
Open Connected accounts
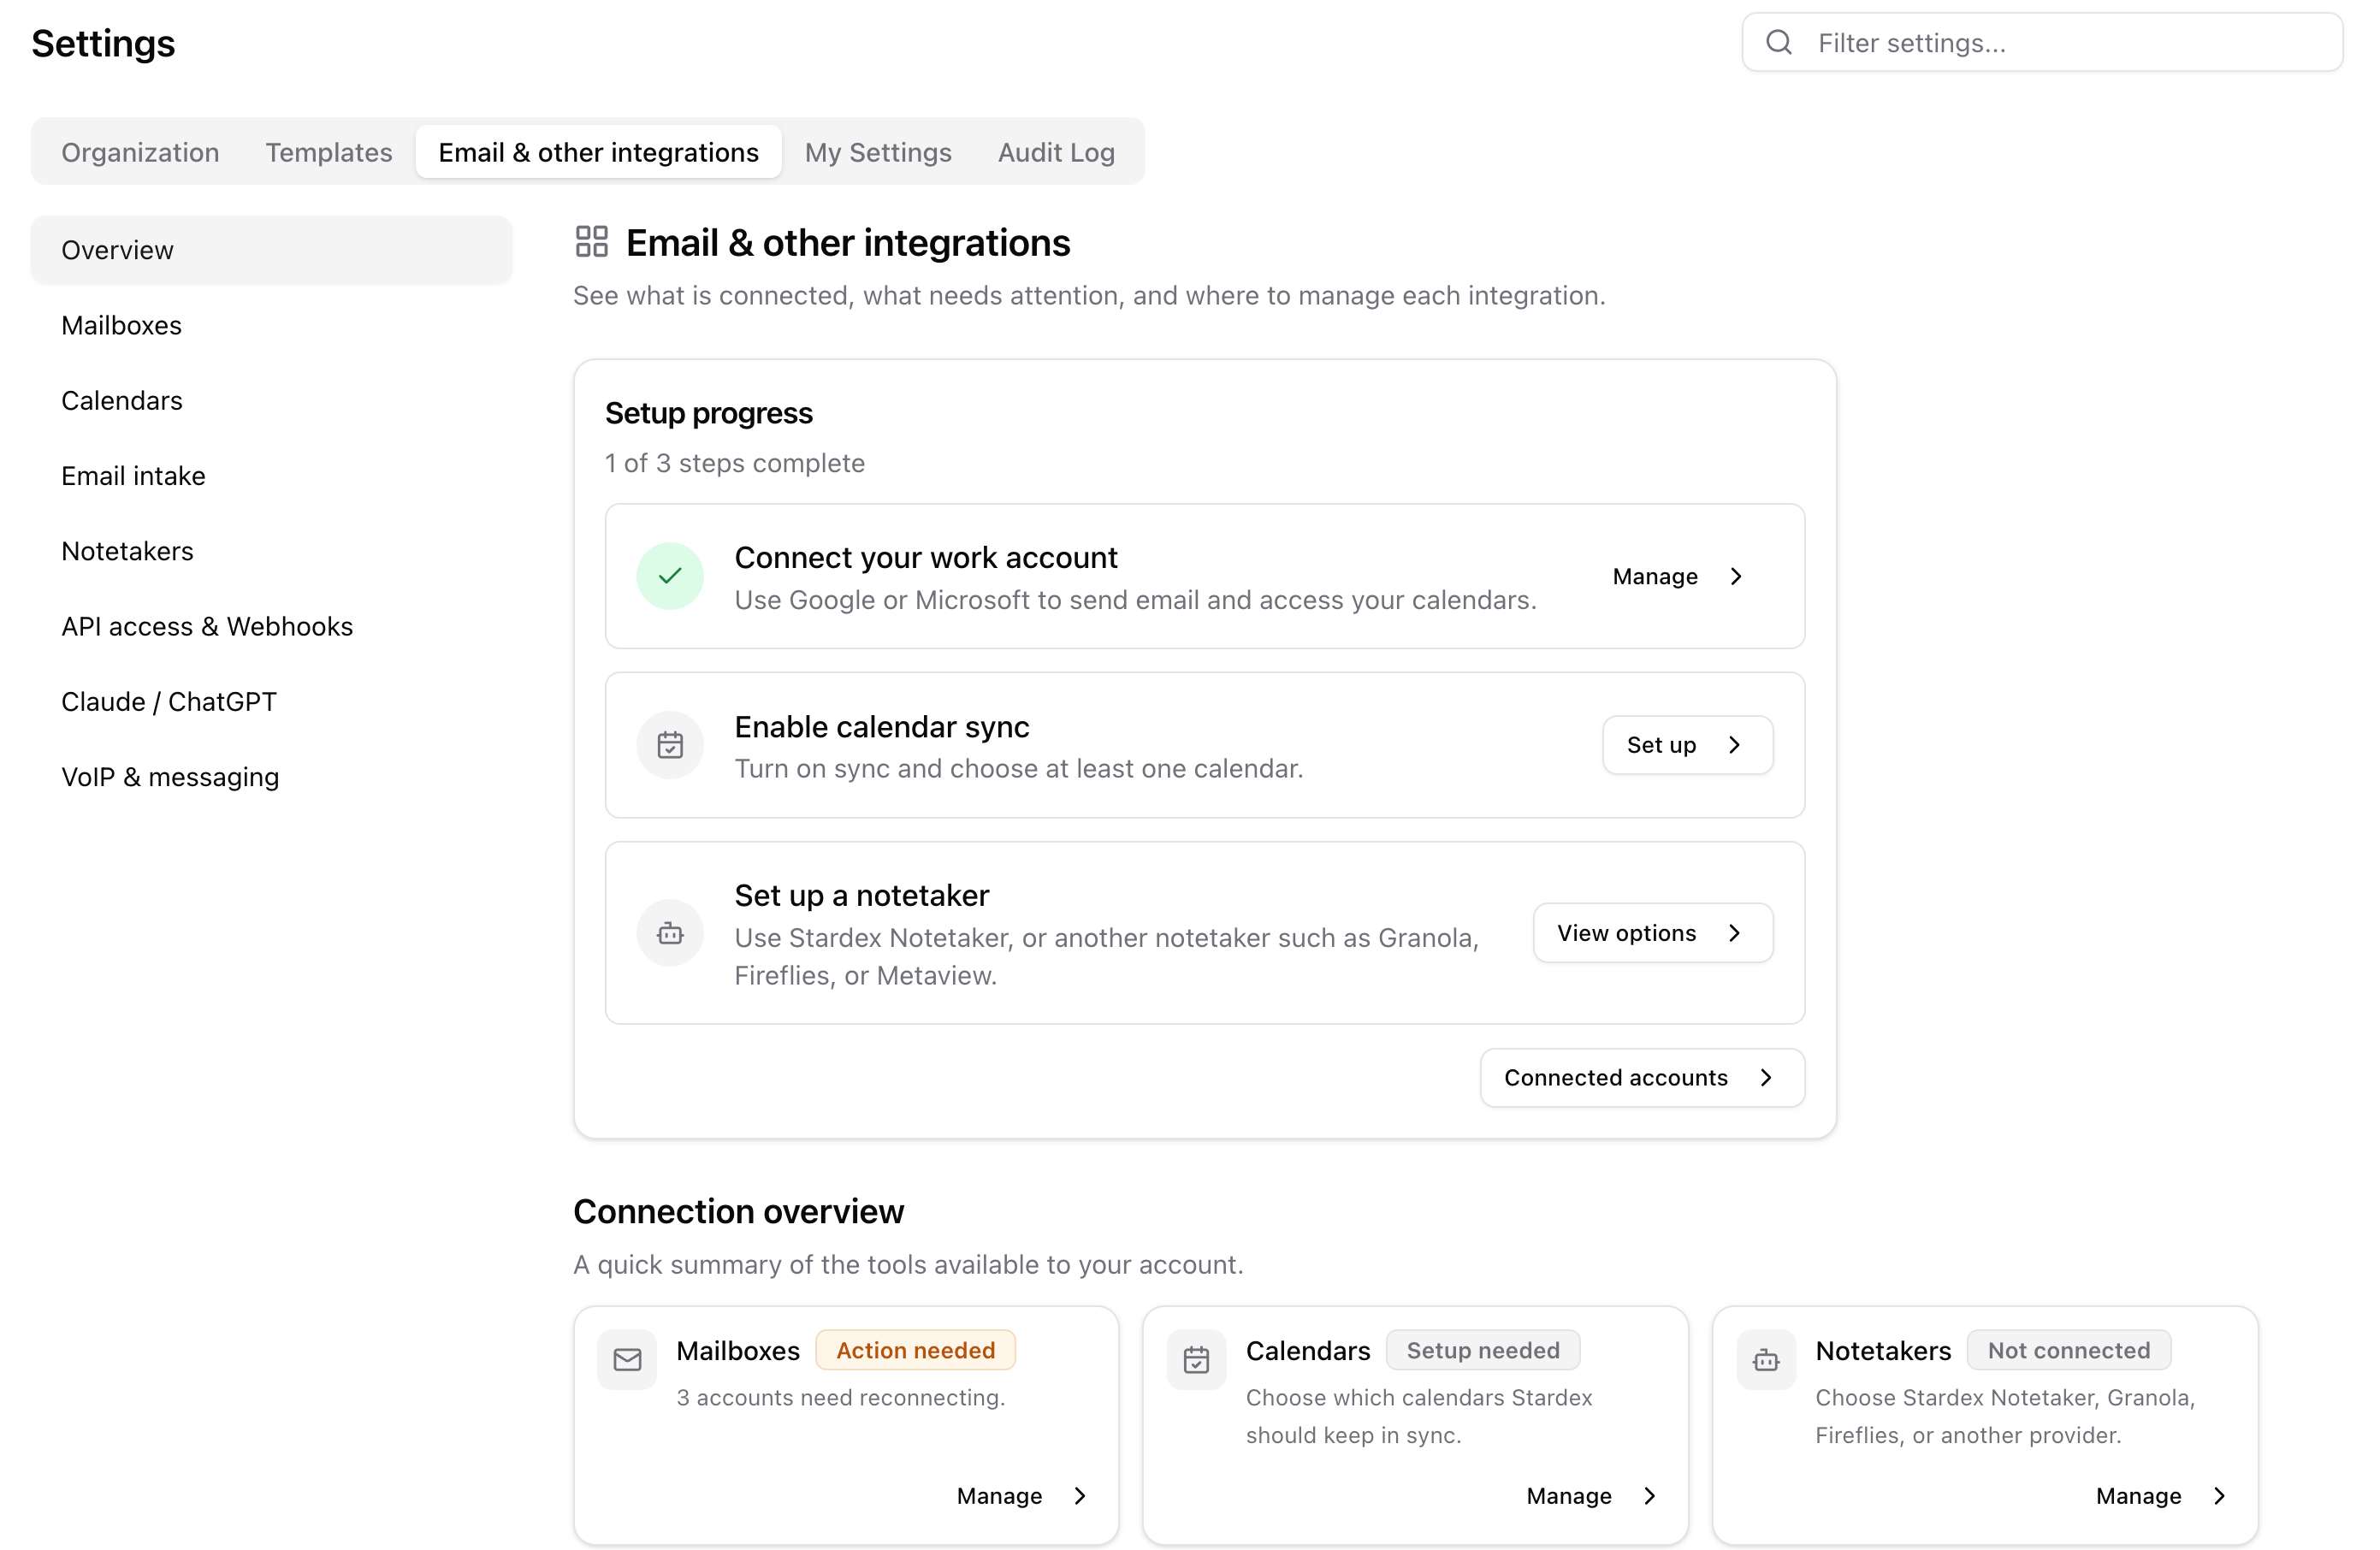(1642, 1077)
